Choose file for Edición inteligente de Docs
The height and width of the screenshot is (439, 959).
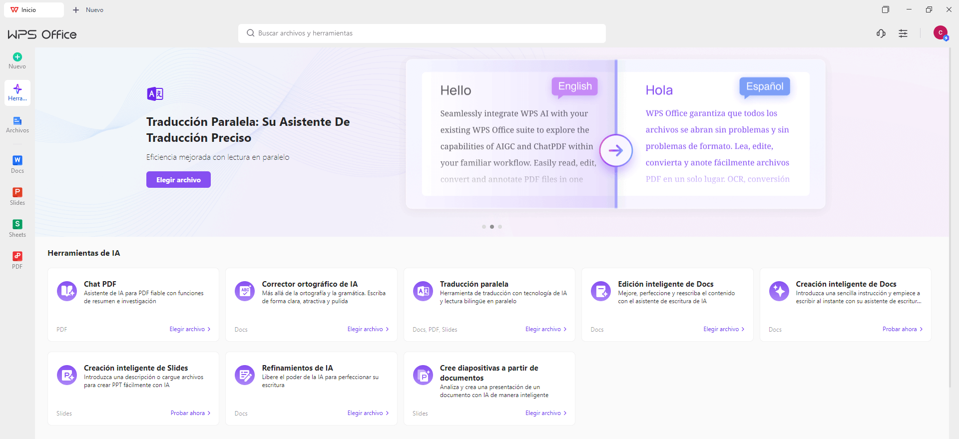click(724, 329)
